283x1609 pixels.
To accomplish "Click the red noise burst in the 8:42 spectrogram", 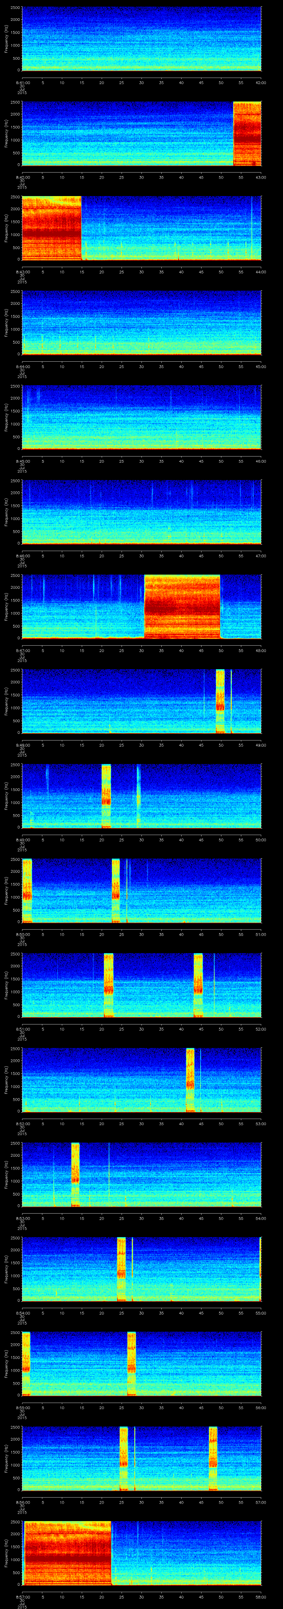I will (x=247, y=133).
